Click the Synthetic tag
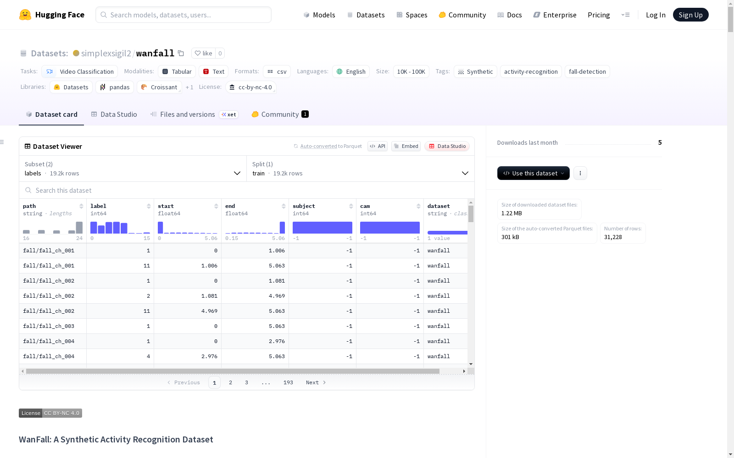Screen dimensions: 734x458 475,71
